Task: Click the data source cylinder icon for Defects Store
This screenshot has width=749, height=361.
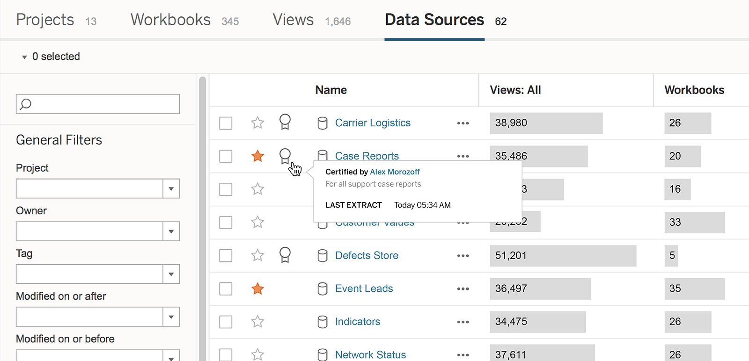Action: pyautogui.click(x=322, y=256)
